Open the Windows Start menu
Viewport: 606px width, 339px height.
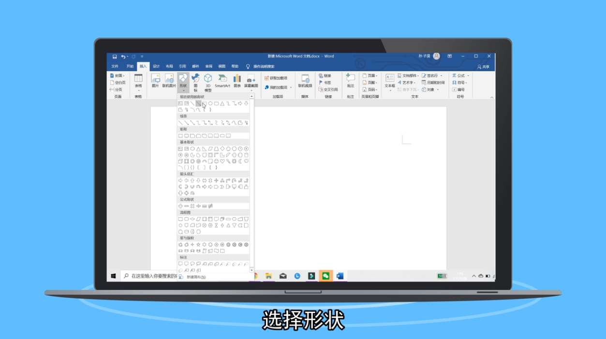point(114,276)
